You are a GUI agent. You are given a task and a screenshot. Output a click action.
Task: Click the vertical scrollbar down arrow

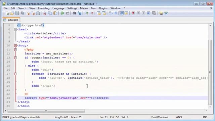point(210,107)
